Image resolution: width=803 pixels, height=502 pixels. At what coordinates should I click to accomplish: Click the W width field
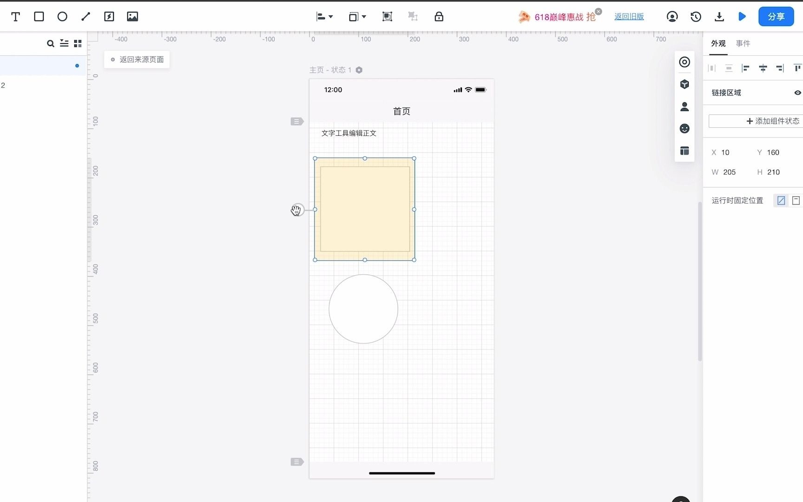[731, 172]
